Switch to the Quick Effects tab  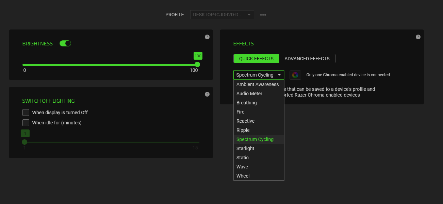click(x=256, y=59)
